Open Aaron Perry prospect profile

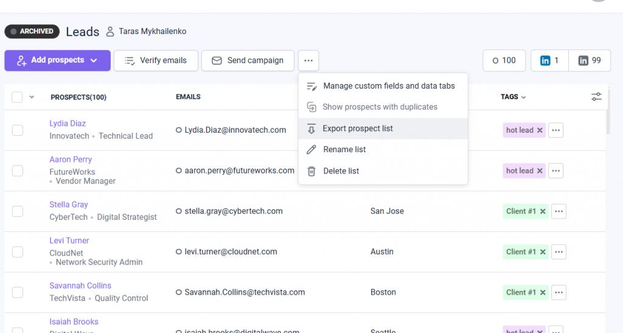point(71,159)
